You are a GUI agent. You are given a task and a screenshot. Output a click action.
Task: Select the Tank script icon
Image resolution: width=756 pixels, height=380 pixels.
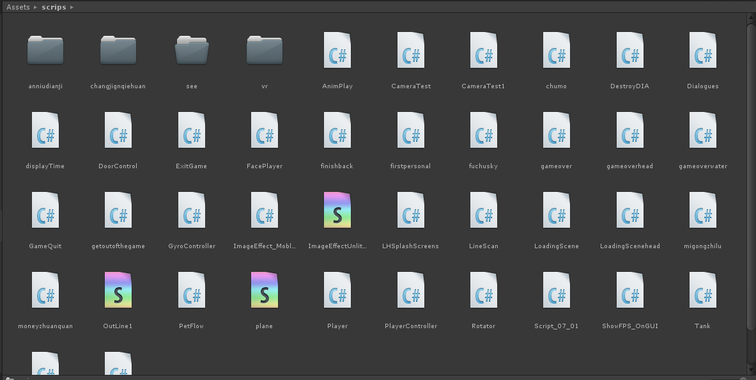click(703, 290)
